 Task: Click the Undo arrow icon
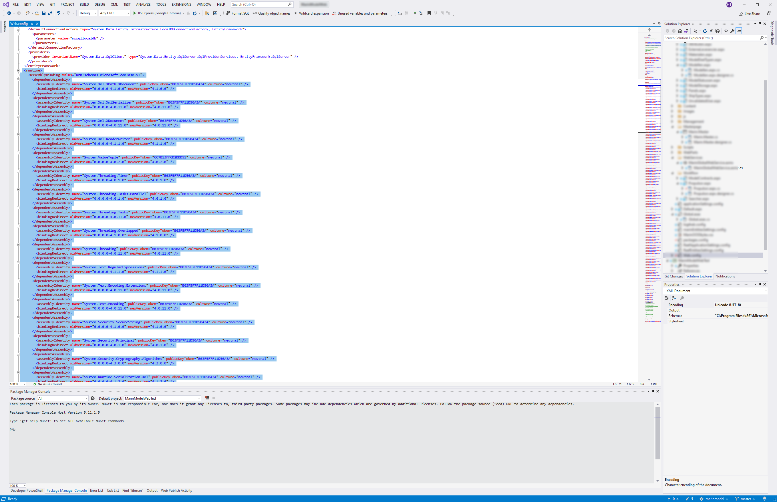point(59,13)
